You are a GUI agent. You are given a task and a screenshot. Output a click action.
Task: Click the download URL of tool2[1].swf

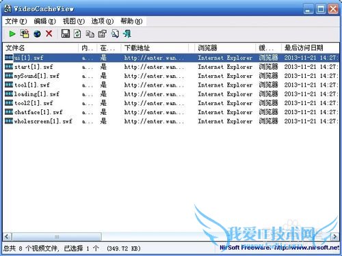coord(154,103)
